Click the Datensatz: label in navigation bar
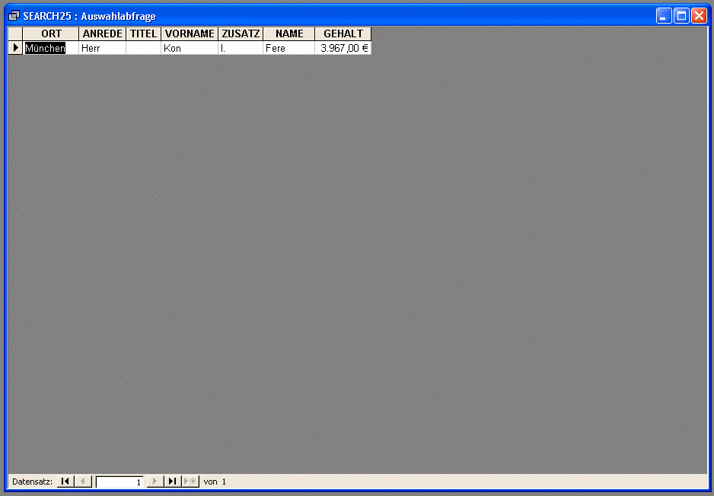 point(32,482)
